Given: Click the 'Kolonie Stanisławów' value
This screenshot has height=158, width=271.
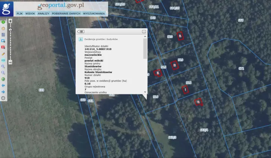Looking at the screenshot, I should tap(98, 72).
